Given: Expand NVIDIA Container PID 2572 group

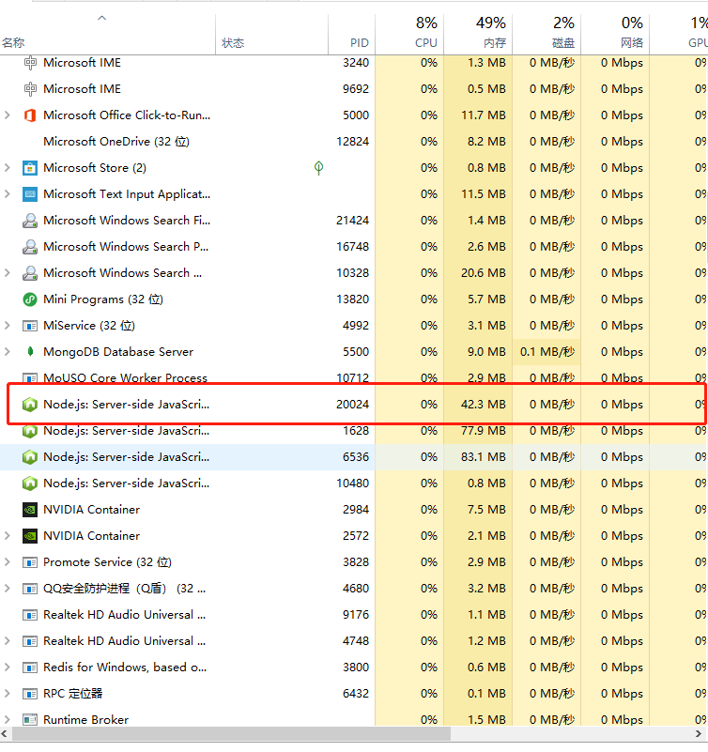Looking at the screenshot, I should (8, 536).
